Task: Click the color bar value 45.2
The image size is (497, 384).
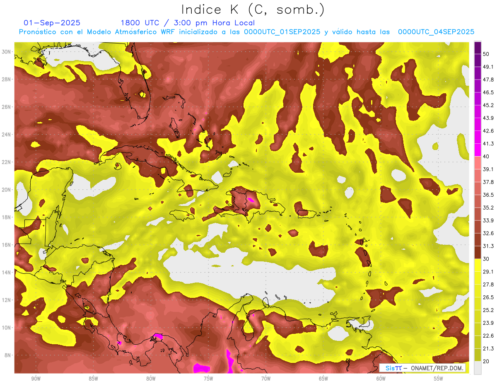Action: [488, 105]
